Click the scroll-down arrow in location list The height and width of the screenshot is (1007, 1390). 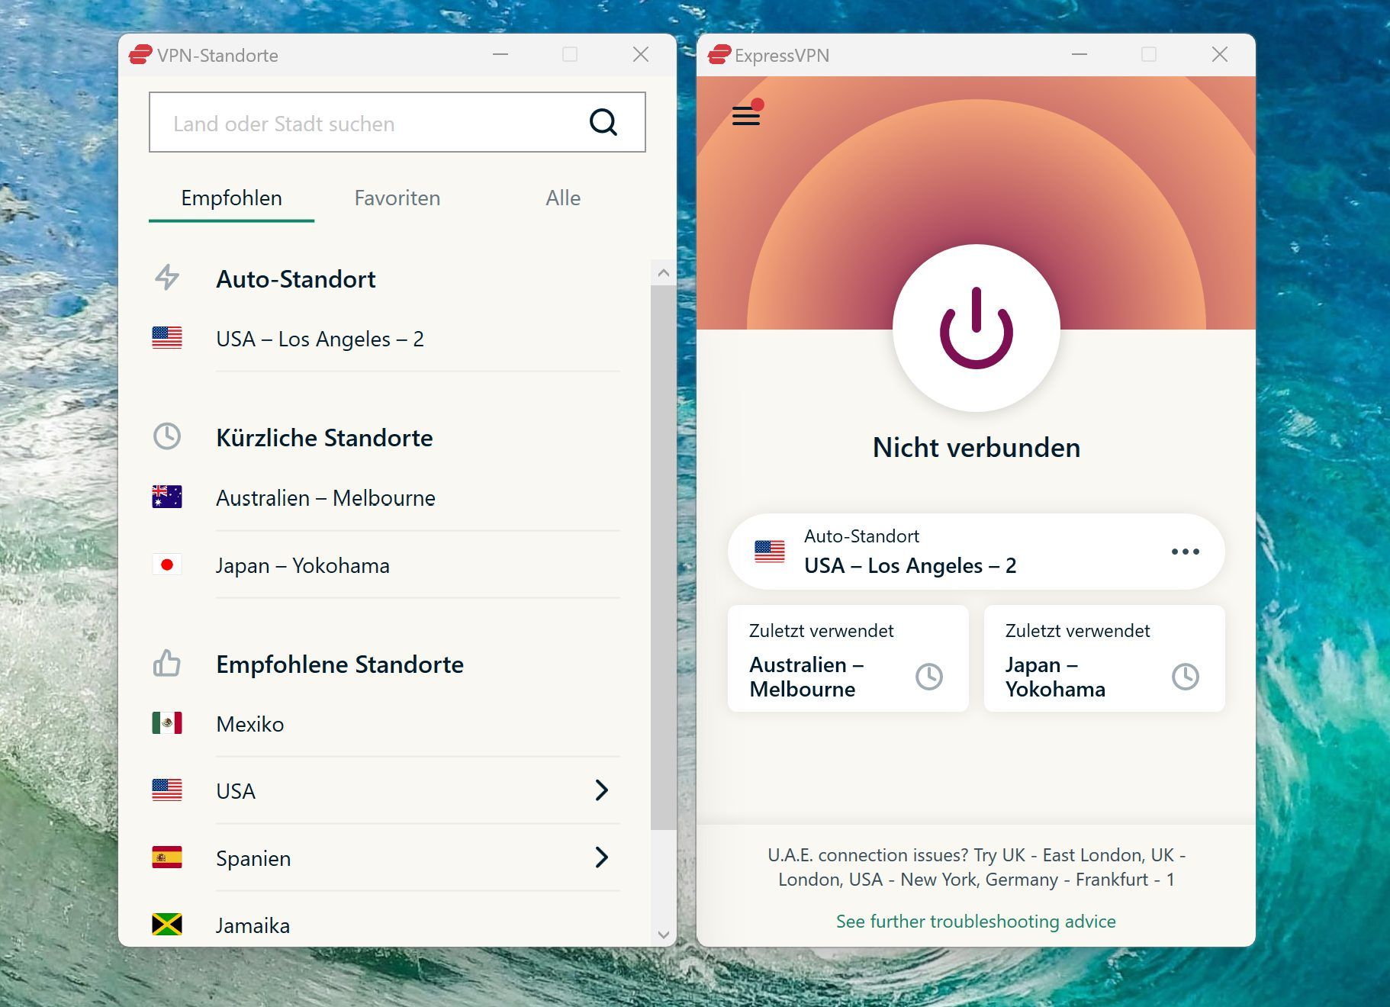(x=663, y=935)
